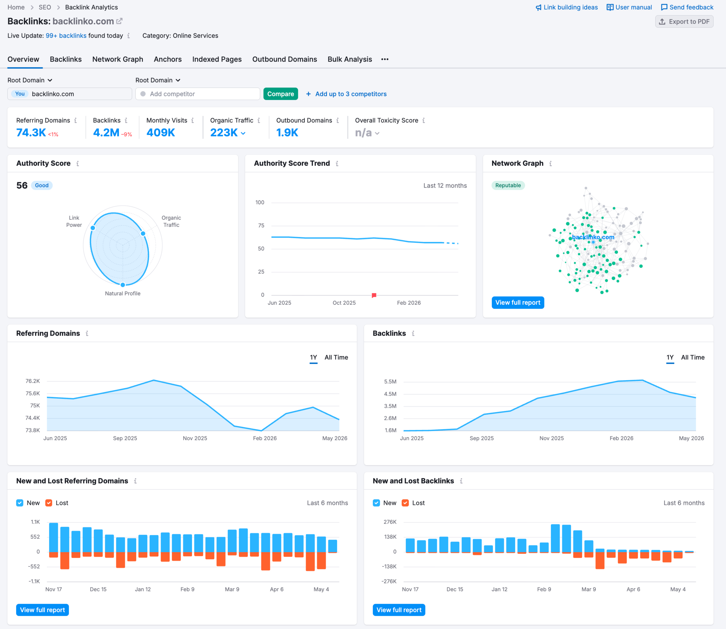
Task: Open Backlinks chart info icon
Action: tap(413, 333)
